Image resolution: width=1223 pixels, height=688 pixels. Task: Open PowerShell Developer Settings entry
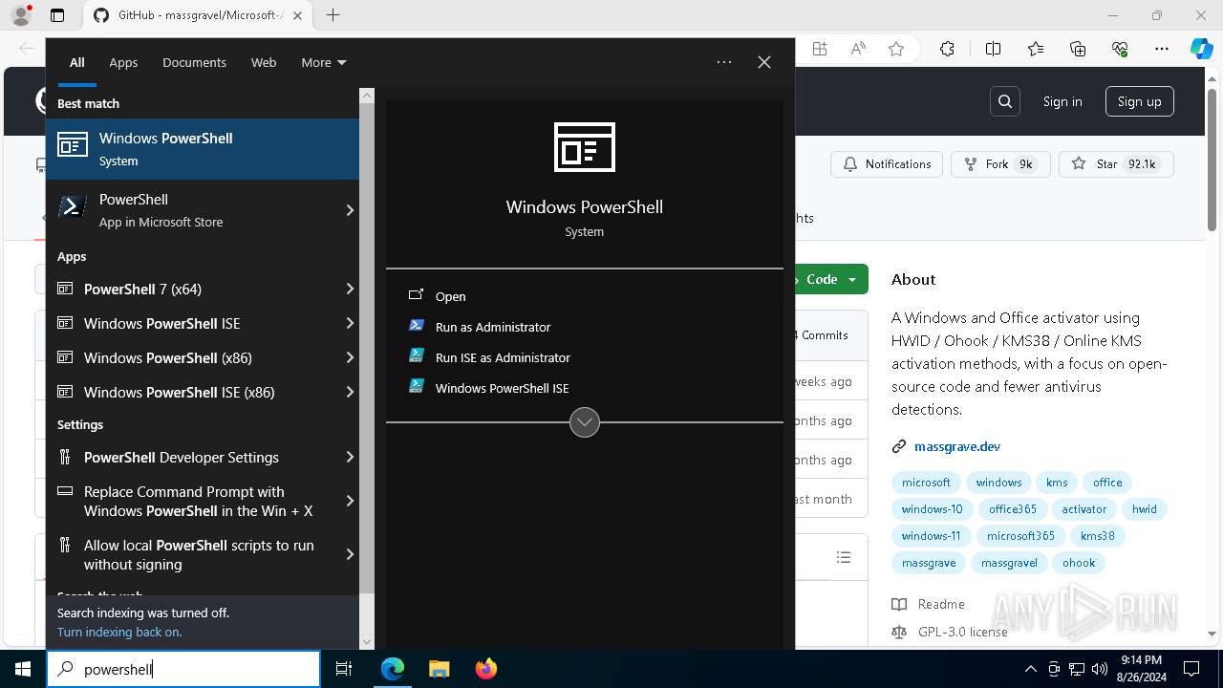(x=191, y=457)
